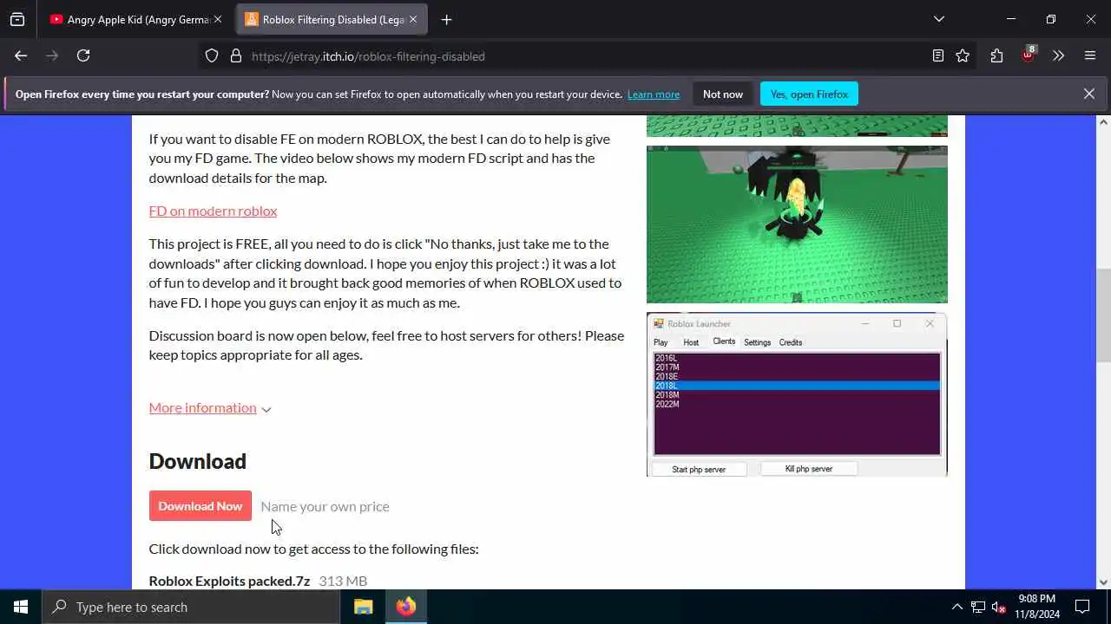Click scrollbar down arrow
The width and height of the screenshot is (1111, 624).
click(1103, 582)
